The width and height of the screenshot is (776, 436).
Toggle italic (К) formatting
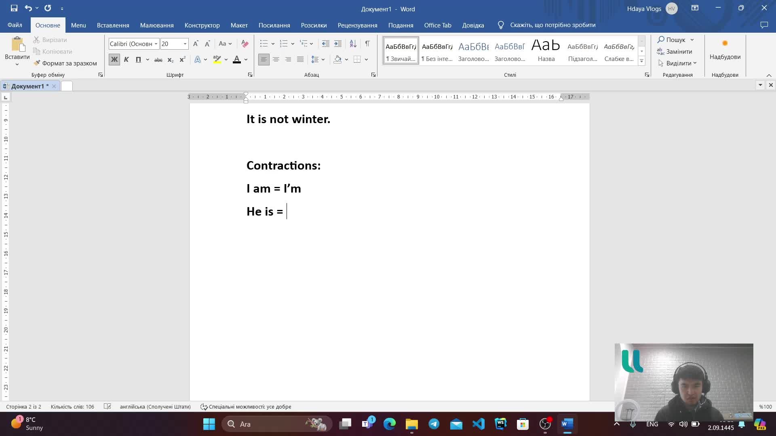126,60
